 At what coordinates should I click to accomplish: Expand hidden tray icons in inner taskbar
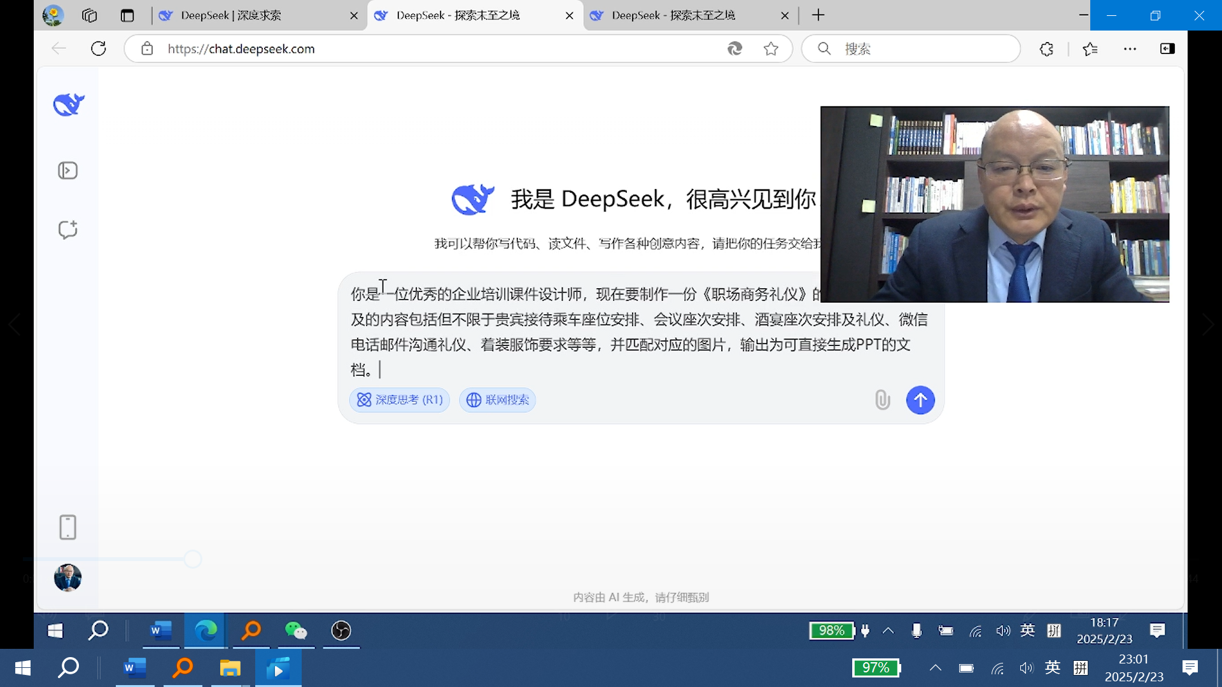[888, 630]
